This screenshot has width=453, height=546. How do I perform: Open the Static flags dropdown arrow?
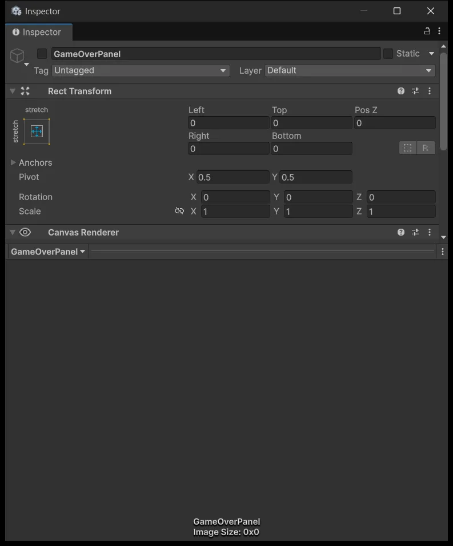tap(431, 54)
